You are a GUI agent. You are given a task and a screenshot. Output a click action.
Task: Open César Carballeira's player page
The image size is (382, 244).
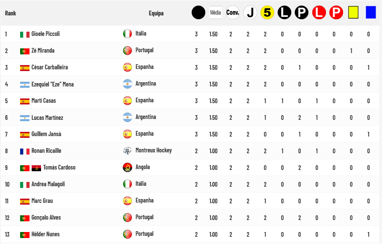pos(50,67)
